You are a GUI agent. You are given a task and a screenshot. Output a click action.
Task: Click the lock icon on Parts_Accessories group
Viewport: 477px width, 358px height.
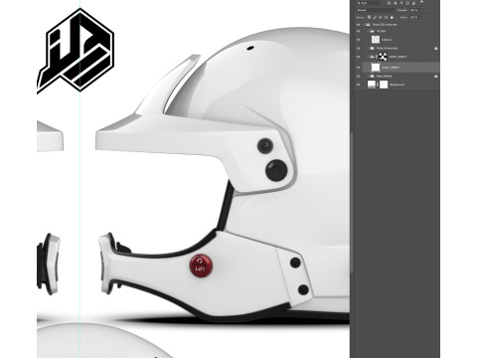436,49
